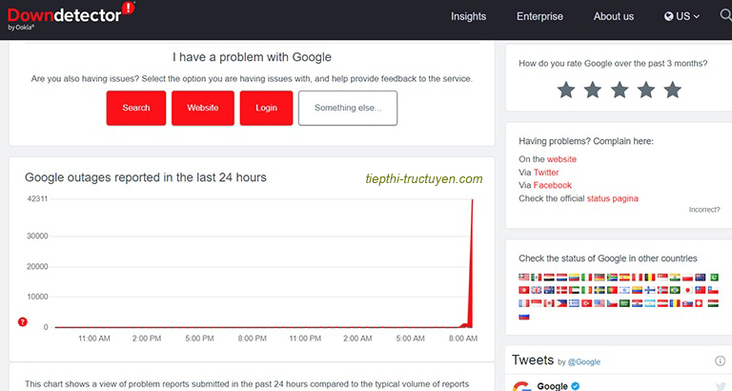Select the United Arab Emirates flag
The width and height of the screenshot is (732, 391).
click(574, 290)
